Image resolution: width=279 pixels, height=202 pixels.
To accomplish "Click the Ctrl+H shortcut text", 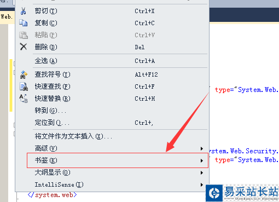I will click(145, 99).
